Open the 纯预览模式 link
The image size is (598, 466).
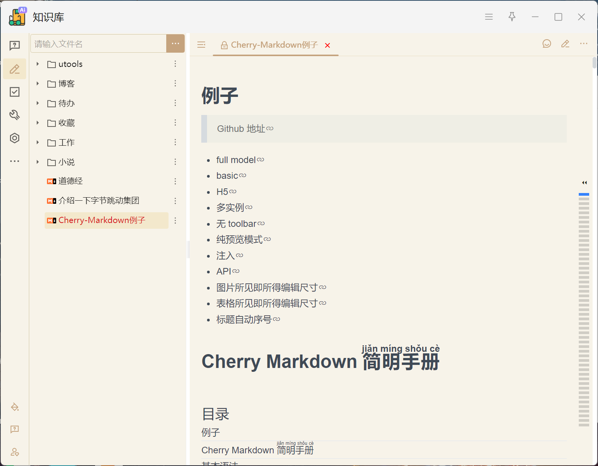244,240
